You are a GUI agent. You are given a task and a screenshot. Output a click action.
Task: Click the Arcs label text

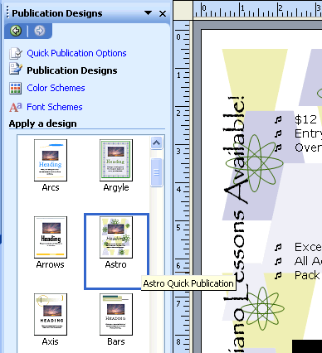point(51,187)
